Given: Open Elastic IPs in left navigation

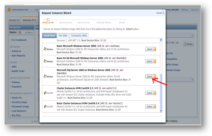Looking at the screenshot, I should 17,98.
